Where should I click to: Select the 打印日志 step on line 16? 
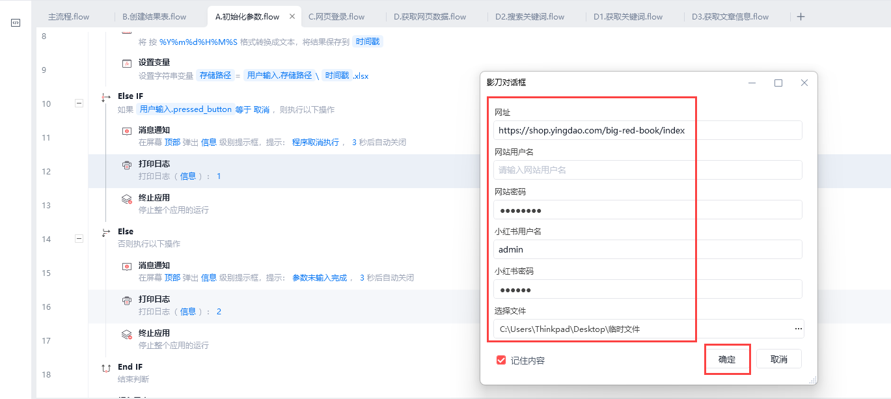(283, 307)
